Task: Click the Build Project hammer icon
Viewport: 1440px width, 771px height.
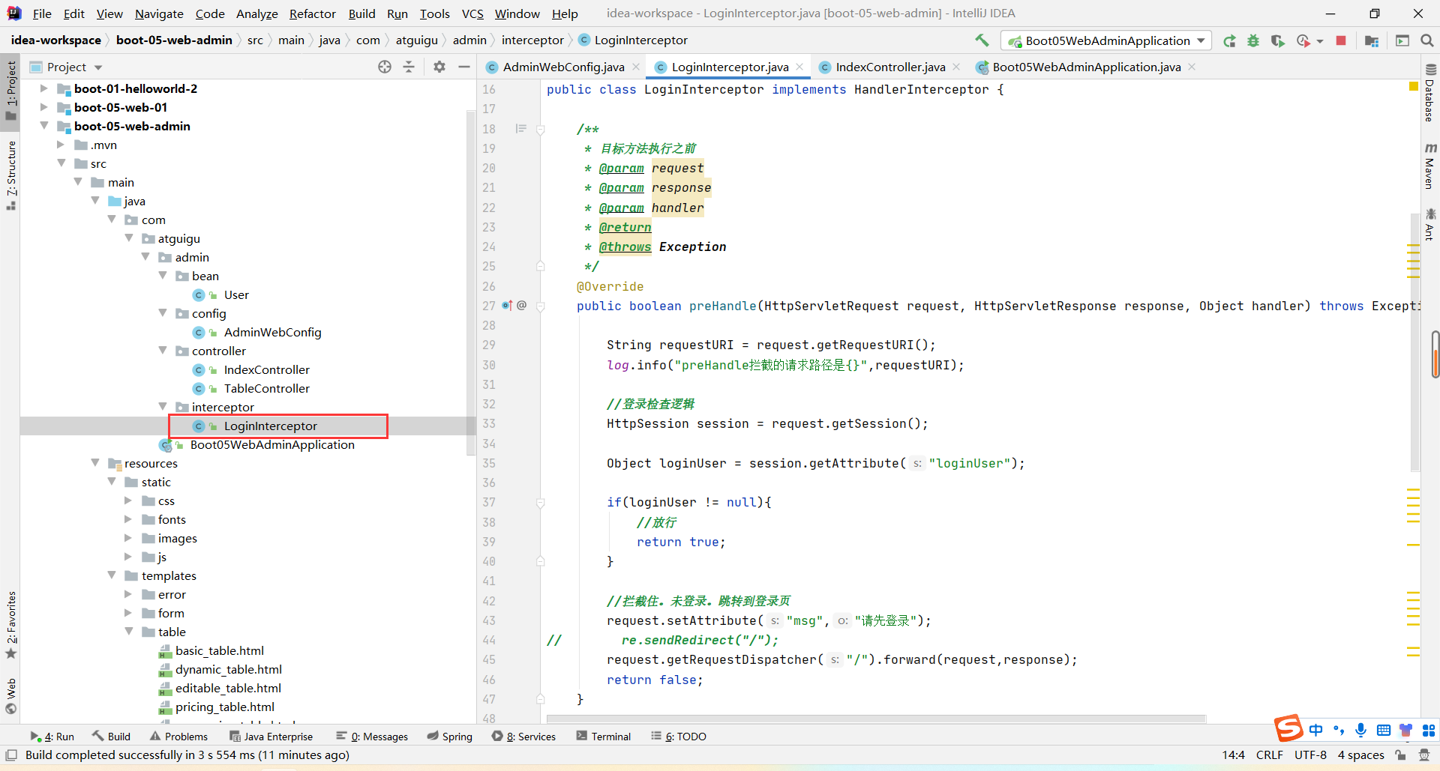Action: [x=981, y=40]
